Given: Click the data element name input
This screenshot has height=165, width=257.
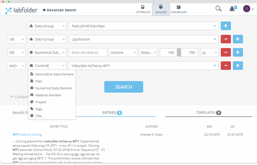Looking at the screenshot, I should coord(87,52).
